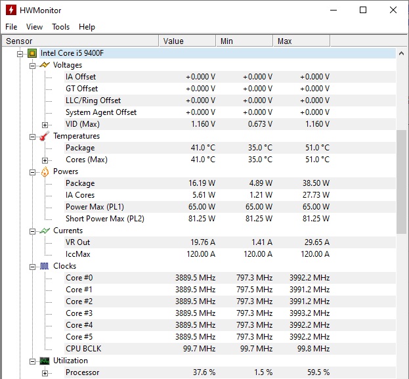Screen dimensions: 409x379
Task: Click the 3993.2 MHz Core #3 max value
Action: (x=310, y=313)
